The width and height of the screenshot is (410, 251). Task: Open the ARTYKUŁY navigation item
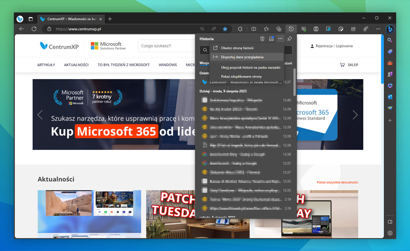(46, 65)
